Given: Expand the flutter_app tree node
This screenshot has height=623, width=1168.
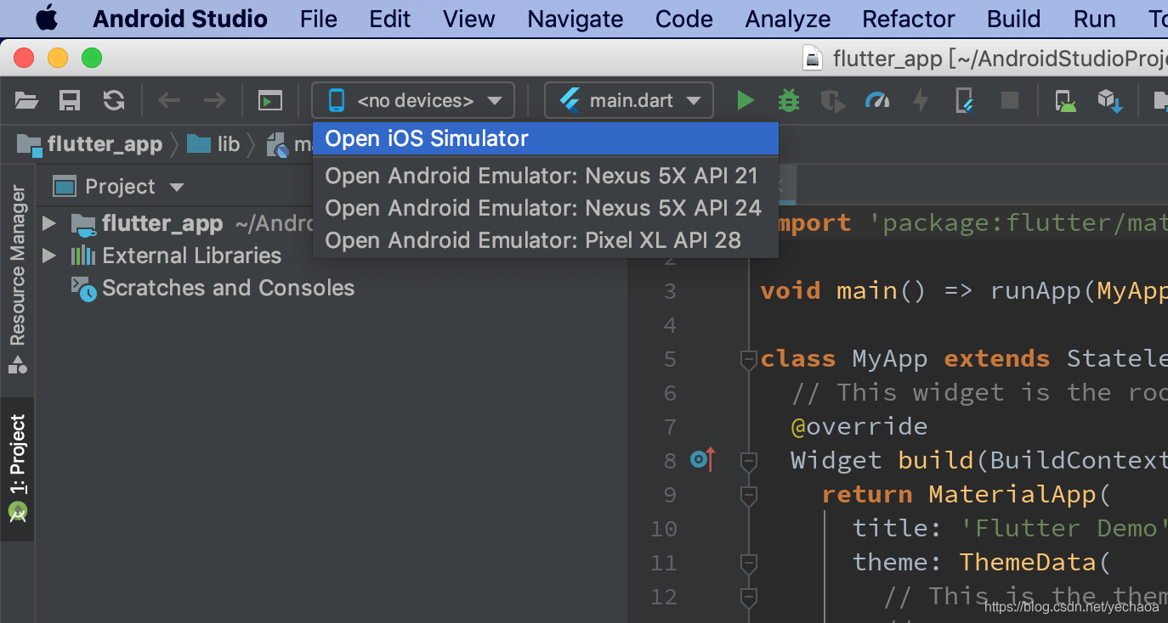Looking at the screenshot, I should click(x=49, y=223).
